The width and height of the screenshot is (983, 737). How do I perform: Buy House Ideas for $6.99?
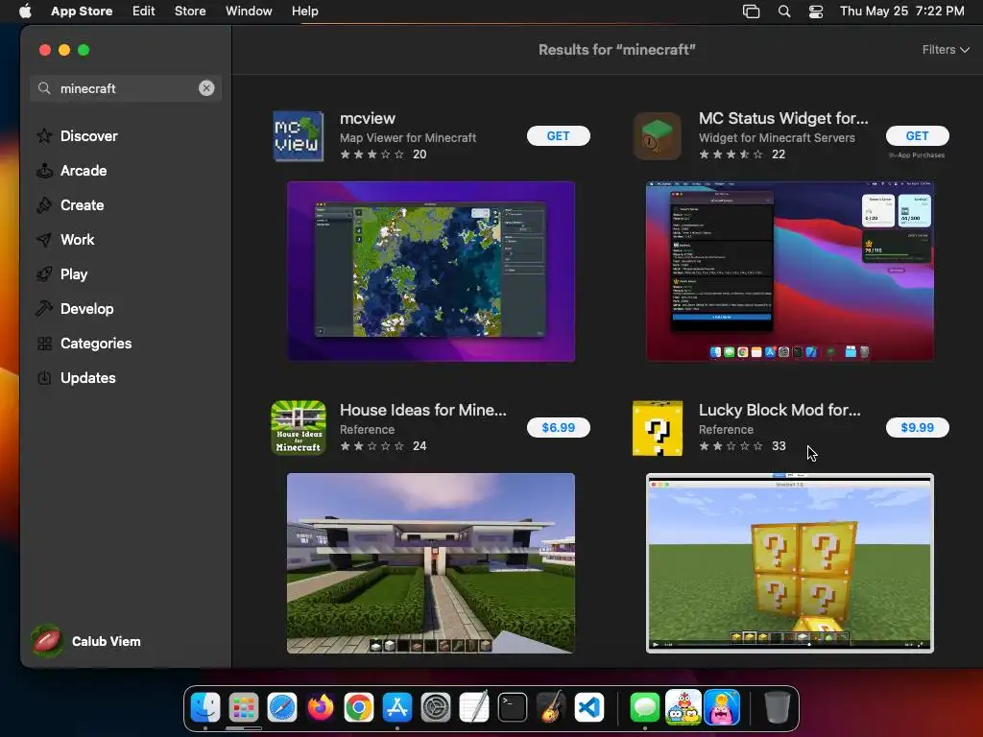[558, 427]
